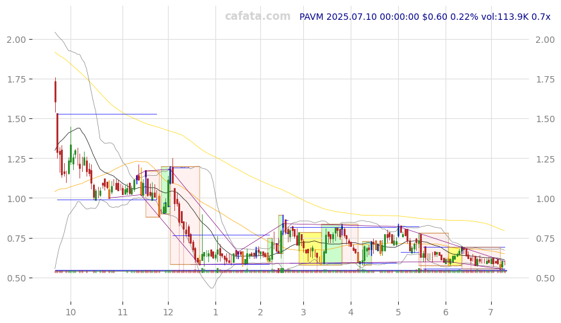Click the left axis label 1.50
This screenshot has height=323, width=561.
pos(17,119)
